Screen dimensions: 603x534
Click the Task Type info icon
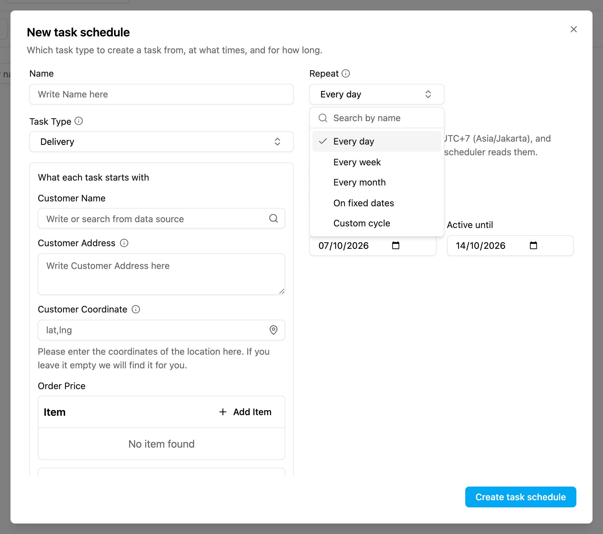pos(79,121)
